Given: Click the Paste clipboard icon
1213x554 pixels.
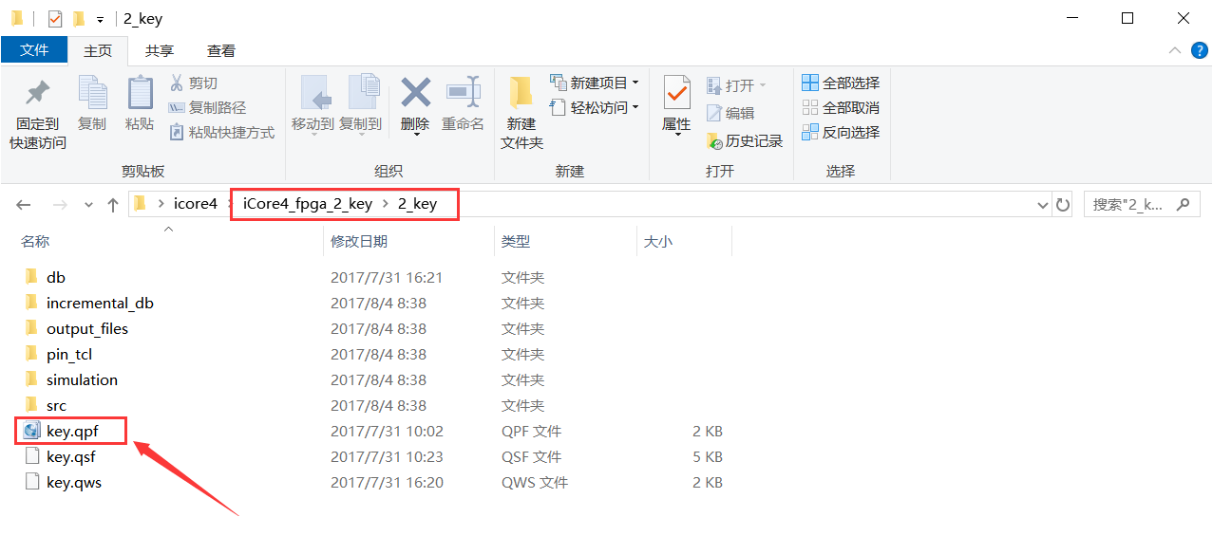Looking at the screenshot, I should pyautogui.click(x=140, y=95).
